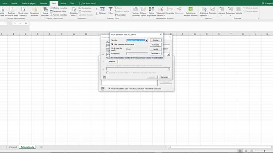Image resolution: width=273 pixels, height=153 pixels.
Task: Click Previsión forecast icon
Action: pos(212,11)
